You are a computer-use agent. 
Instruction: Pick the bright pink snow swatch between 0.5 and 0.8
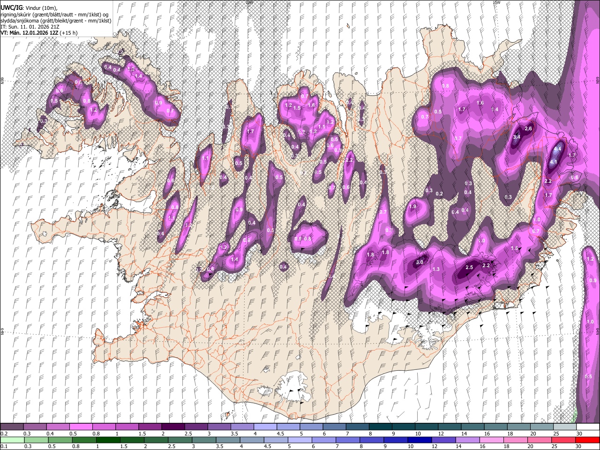coord(81,427)
